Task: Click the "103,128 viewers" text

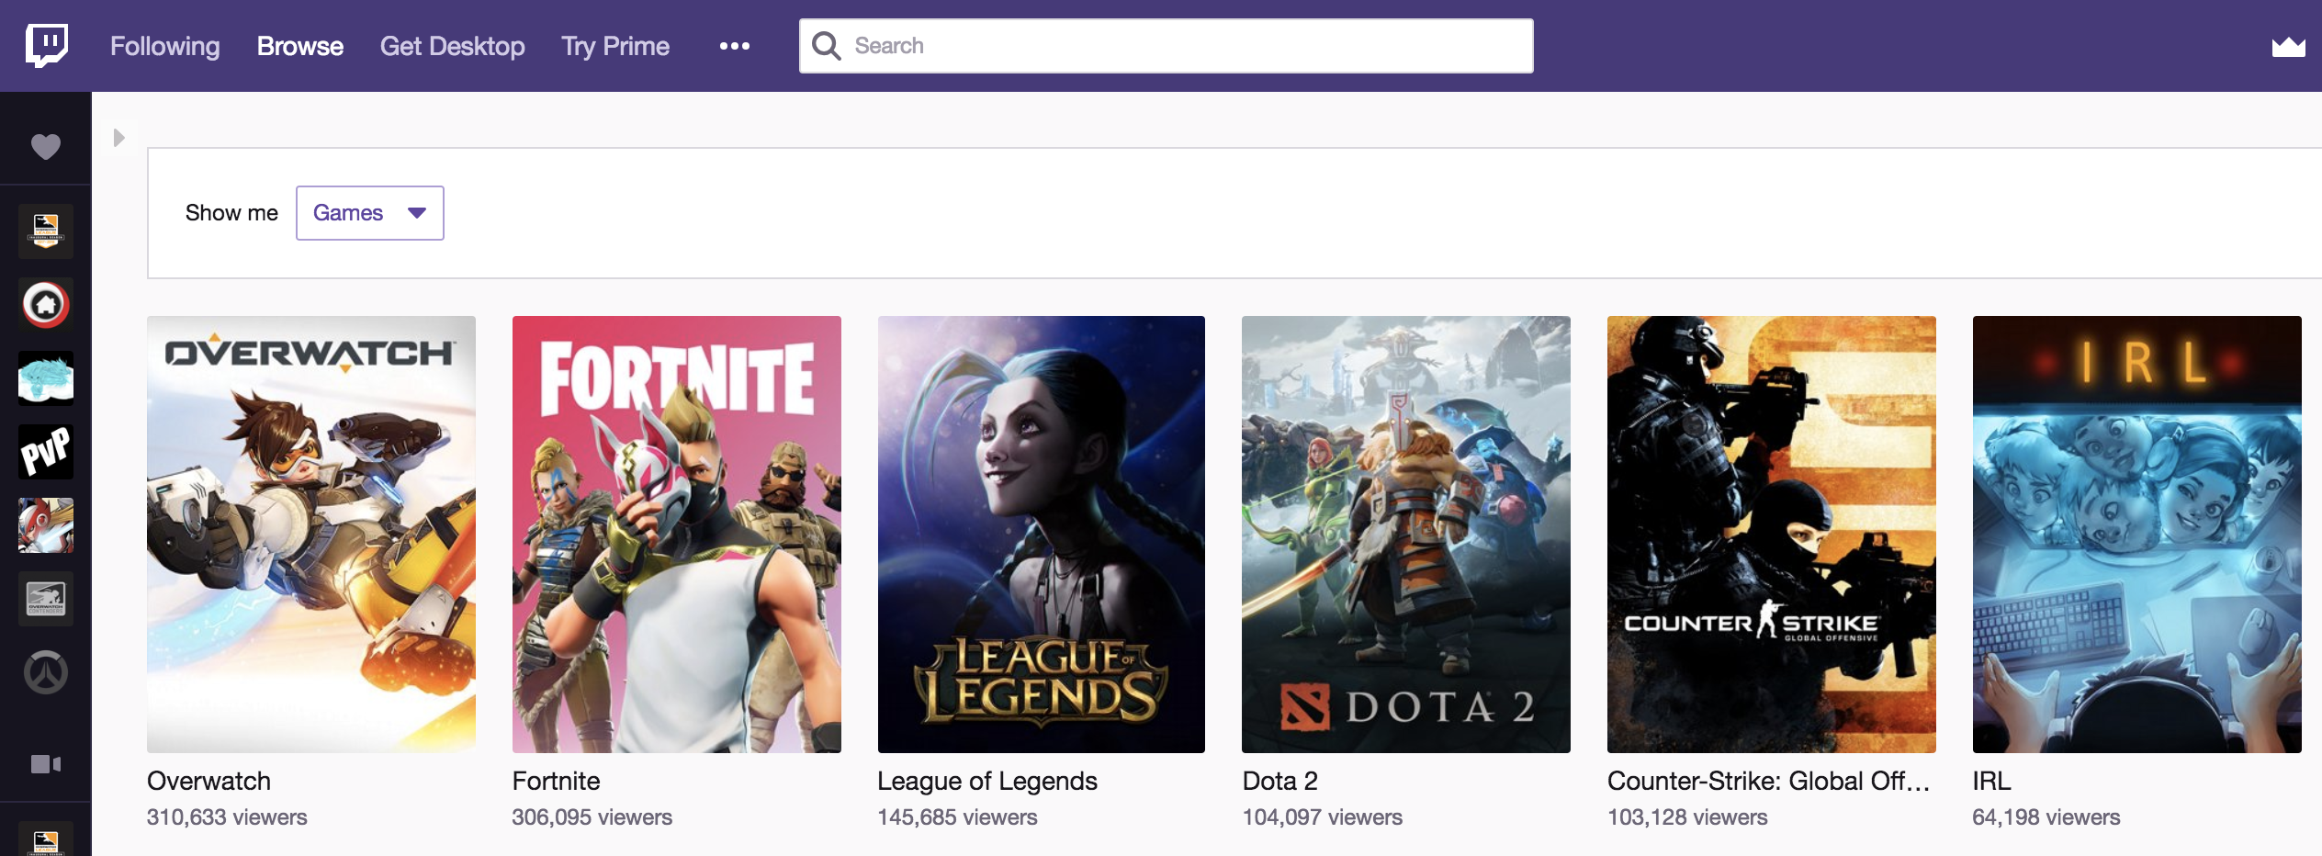Action: click(1687, 817)
